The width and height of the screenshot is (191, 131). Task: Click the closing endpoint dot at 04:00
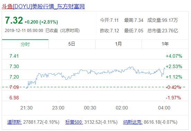164,68
